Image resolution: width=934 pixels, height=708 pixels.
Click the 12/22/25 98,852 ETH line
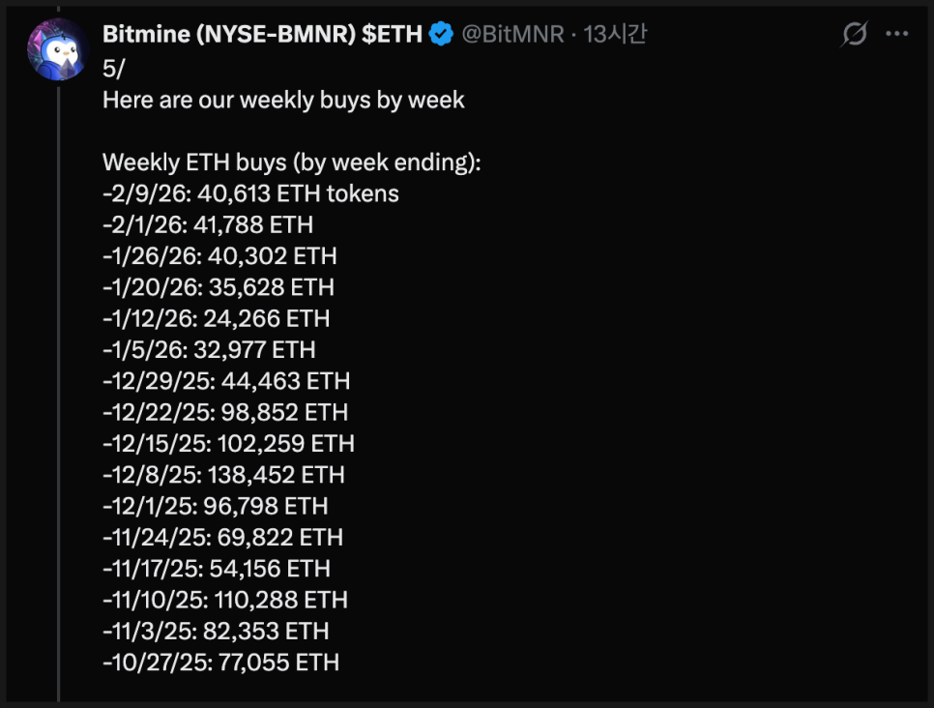click(x=225, y=412)
